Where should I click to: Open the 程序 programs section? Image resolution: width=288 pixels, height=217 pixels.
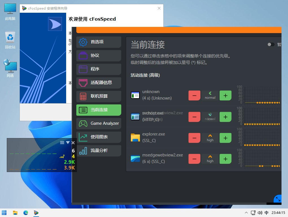coord(99,69)
